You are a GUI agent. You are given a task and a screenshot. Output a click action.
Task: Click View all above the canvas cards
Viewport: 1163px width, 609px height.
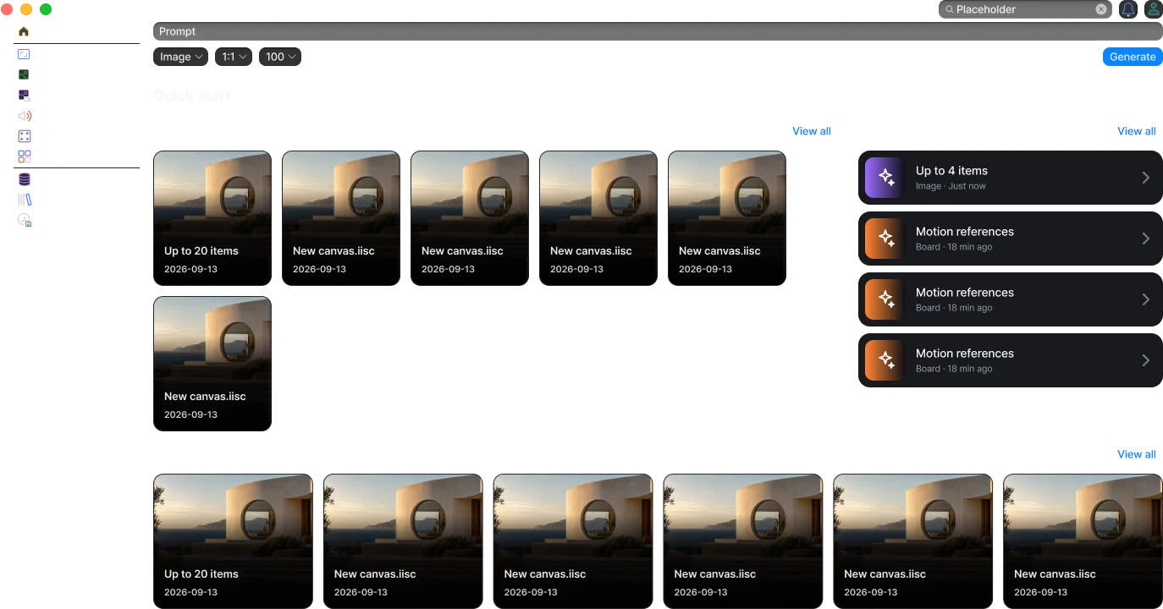[x=812, y=131]
